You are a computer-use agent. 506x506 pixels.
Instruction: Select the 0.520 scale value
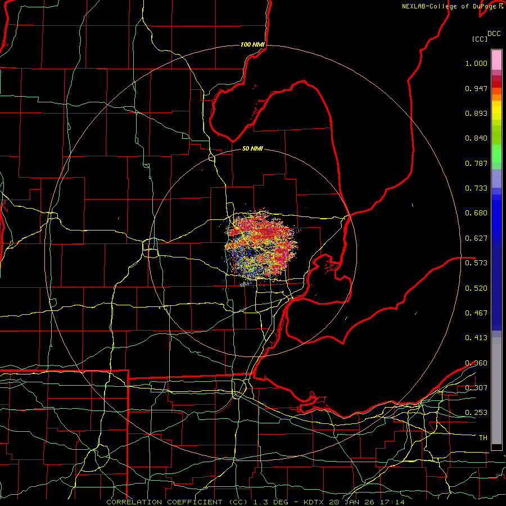pyautogui.click(x=476, y=288)
